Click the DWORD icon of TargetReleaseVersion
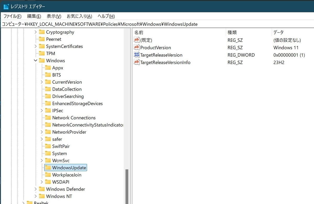Image resolution: width=314 pixels, height=204 pixels. click(x=137, y=55)
